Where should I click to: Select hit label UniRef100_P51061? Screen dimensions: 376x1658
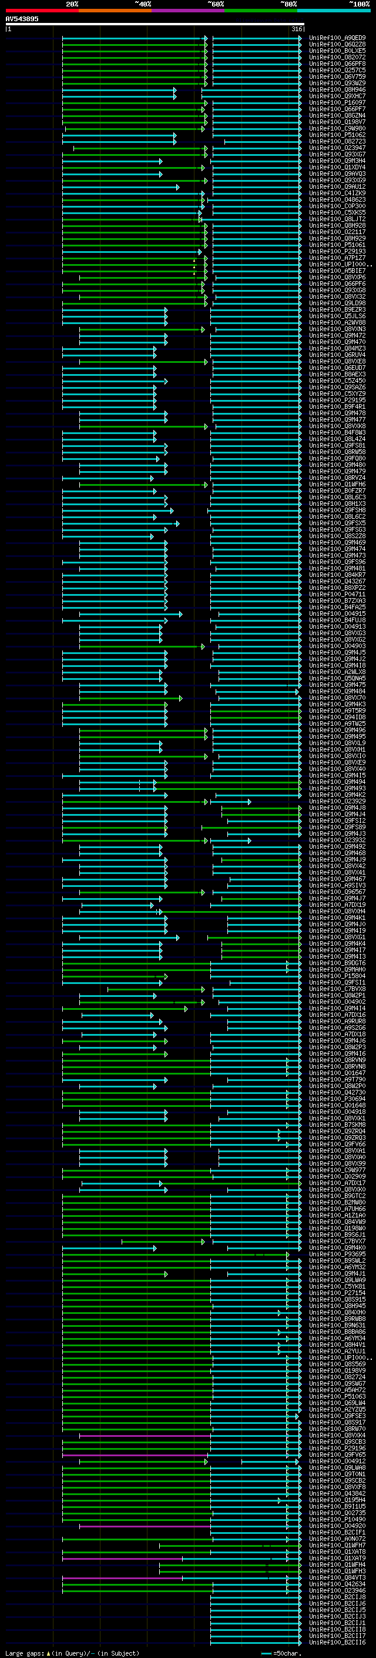pyautogui.click(x=337, y=245)
